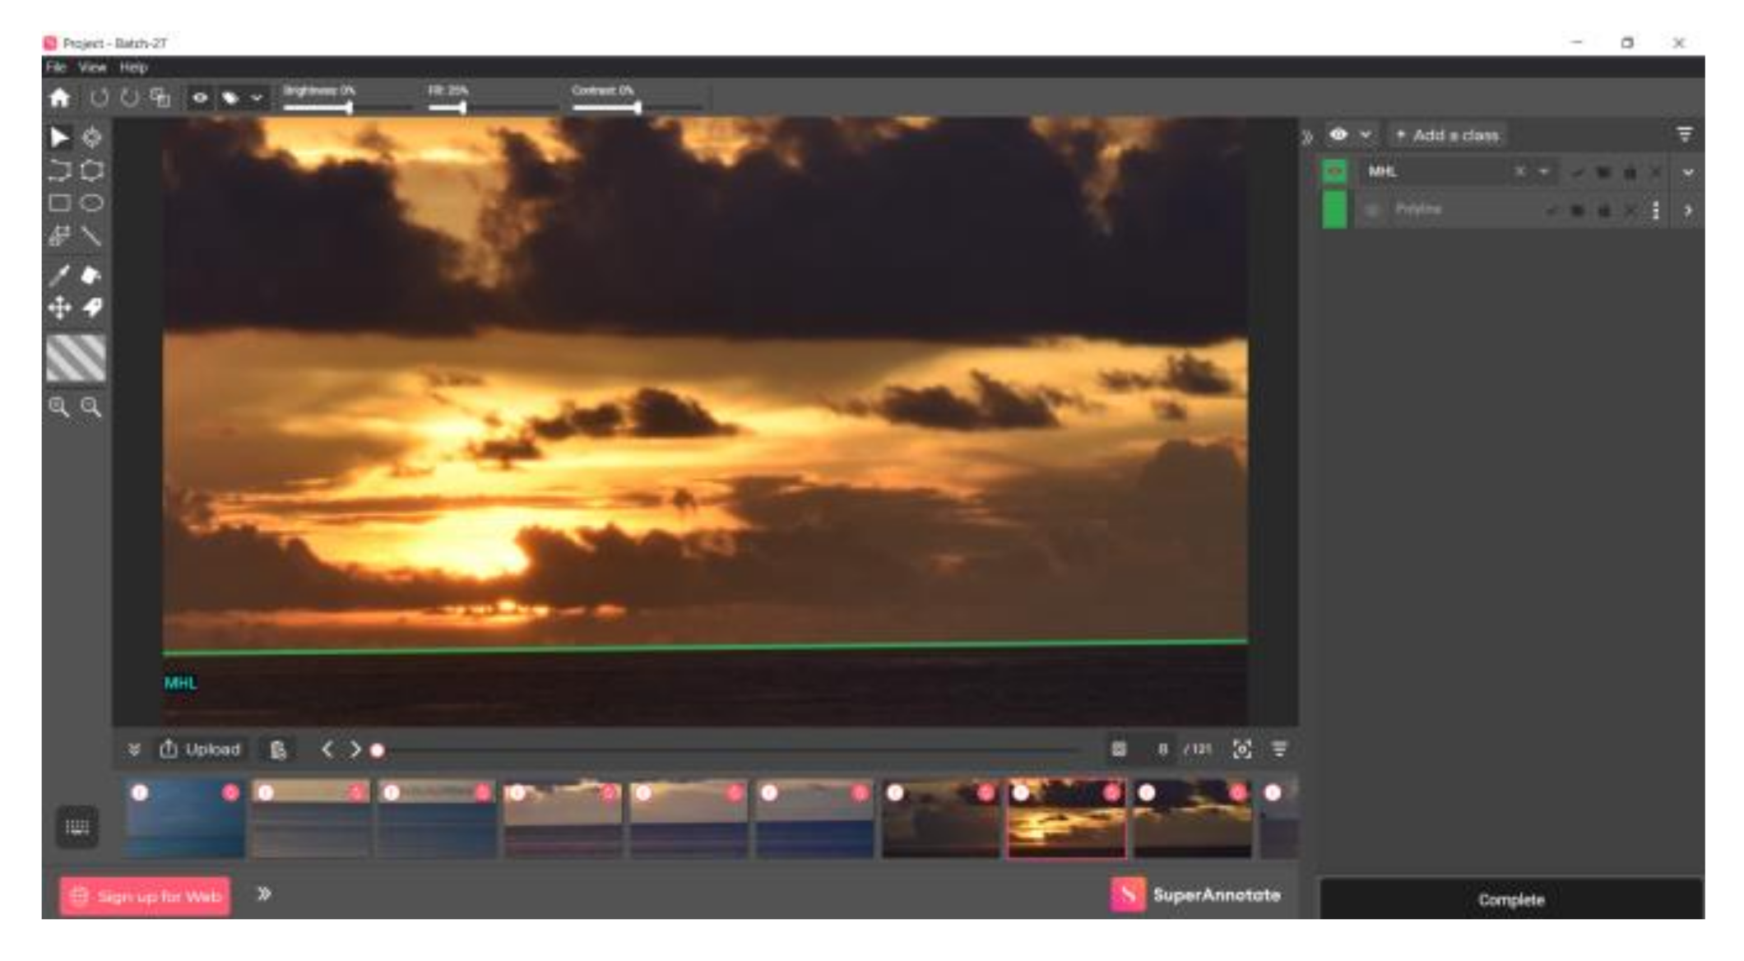Select the Polygon annotation tool
The width and height of the screenshot is (1744, 961).
[x=92, y=170]
